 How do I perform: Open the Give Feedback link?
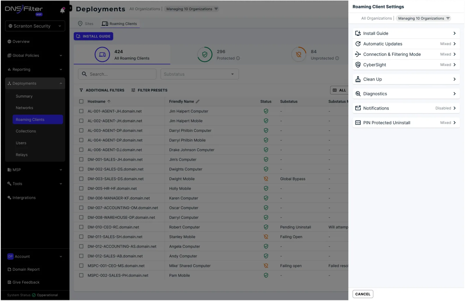[24, 282]
